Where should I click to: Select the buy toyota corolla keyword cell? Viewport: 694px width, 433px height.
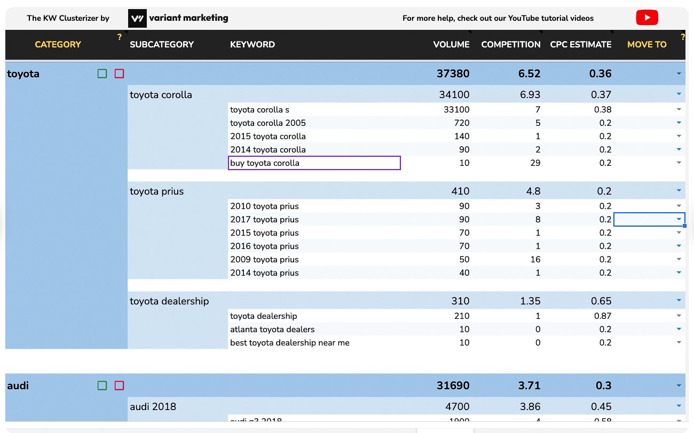314,163
